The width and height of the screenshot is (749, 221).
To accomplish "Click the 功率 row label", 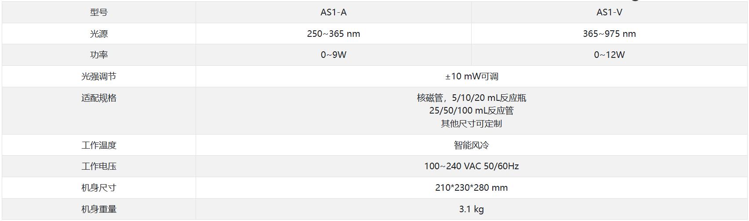I will pyautogui.click(x=99, y=55).
